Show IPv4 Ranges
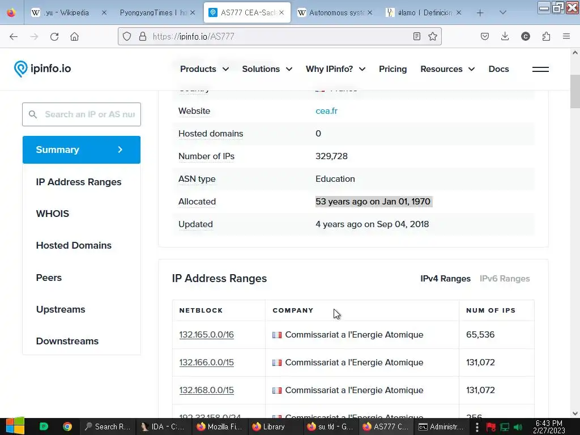The image size is (580, 435). tap(445, 279)
